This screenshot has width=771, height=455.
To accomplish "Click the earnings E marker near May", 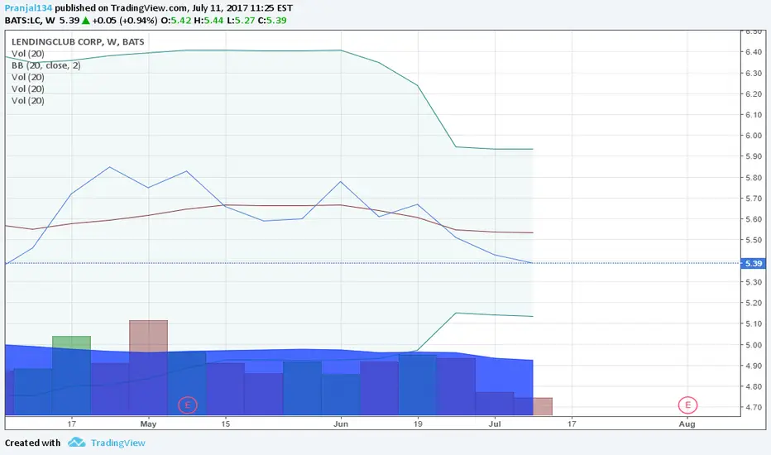I will [187, 405].
